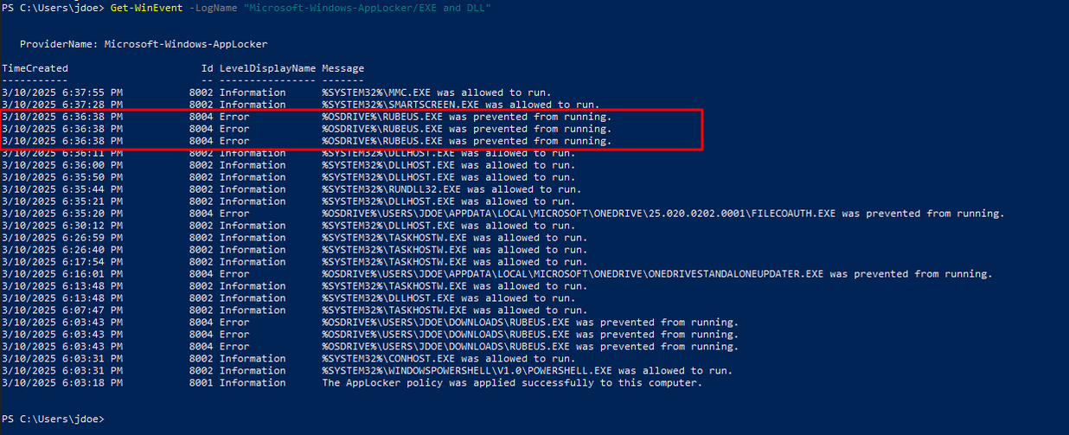The height and width of the screenshot is (435, 1069).
Task: Click the SMARTSCREEN.EXE log entry
Action: point(448,105)
